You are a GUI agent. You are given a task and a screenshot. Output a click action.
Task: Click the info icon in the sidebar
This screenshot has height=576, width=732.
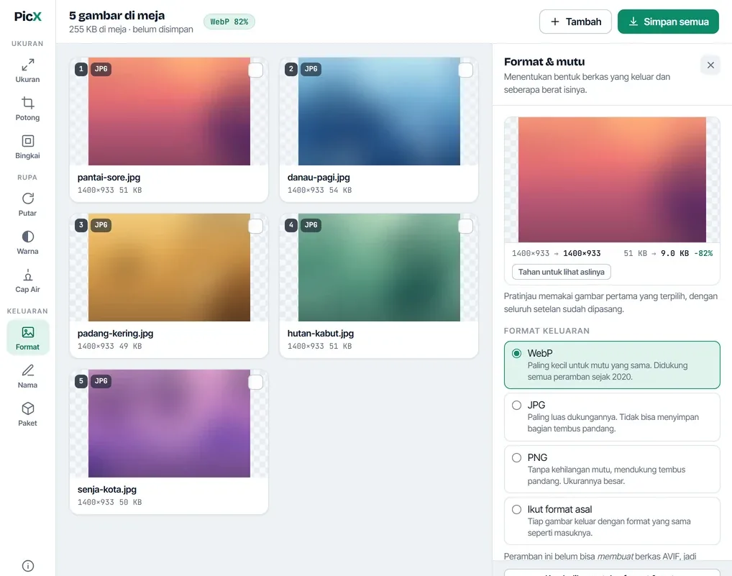(28, 566)
